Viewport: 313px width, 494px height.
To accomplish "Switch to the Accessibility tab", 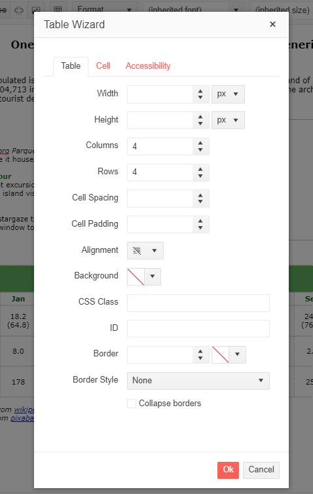I will (x=148, y=66).
